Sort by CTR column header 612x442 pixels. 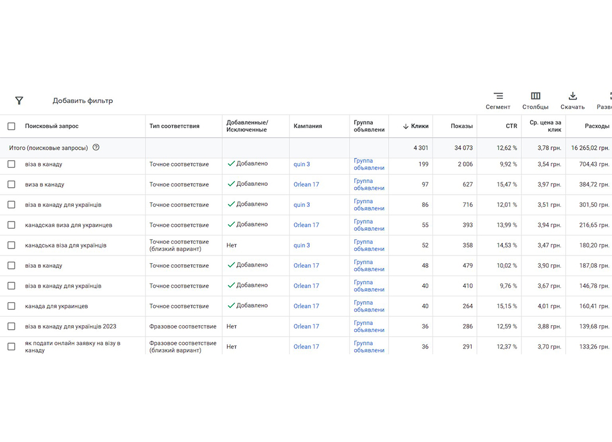511,126
